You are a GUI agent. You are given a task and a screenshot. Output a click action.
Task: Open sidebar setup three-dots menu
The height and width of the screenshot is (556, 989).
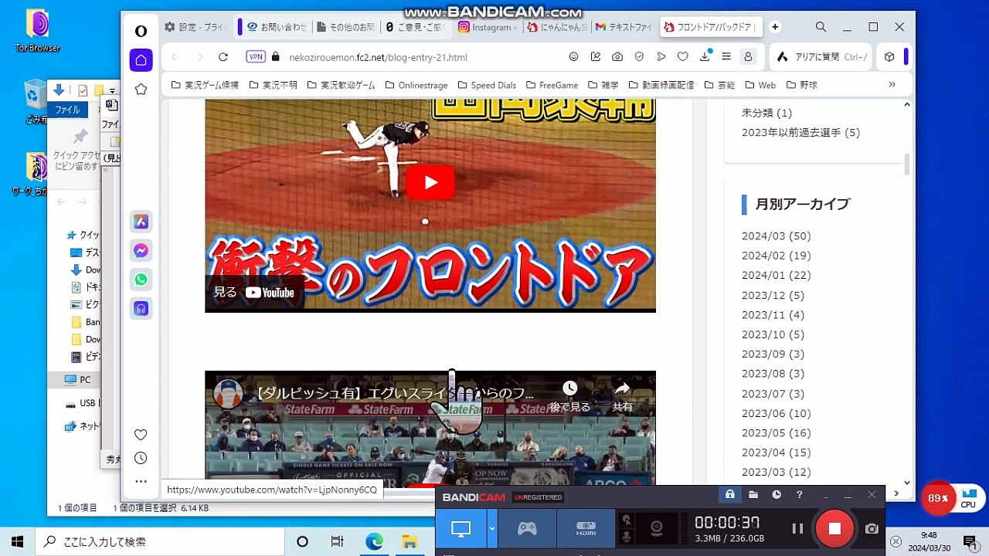141,481
